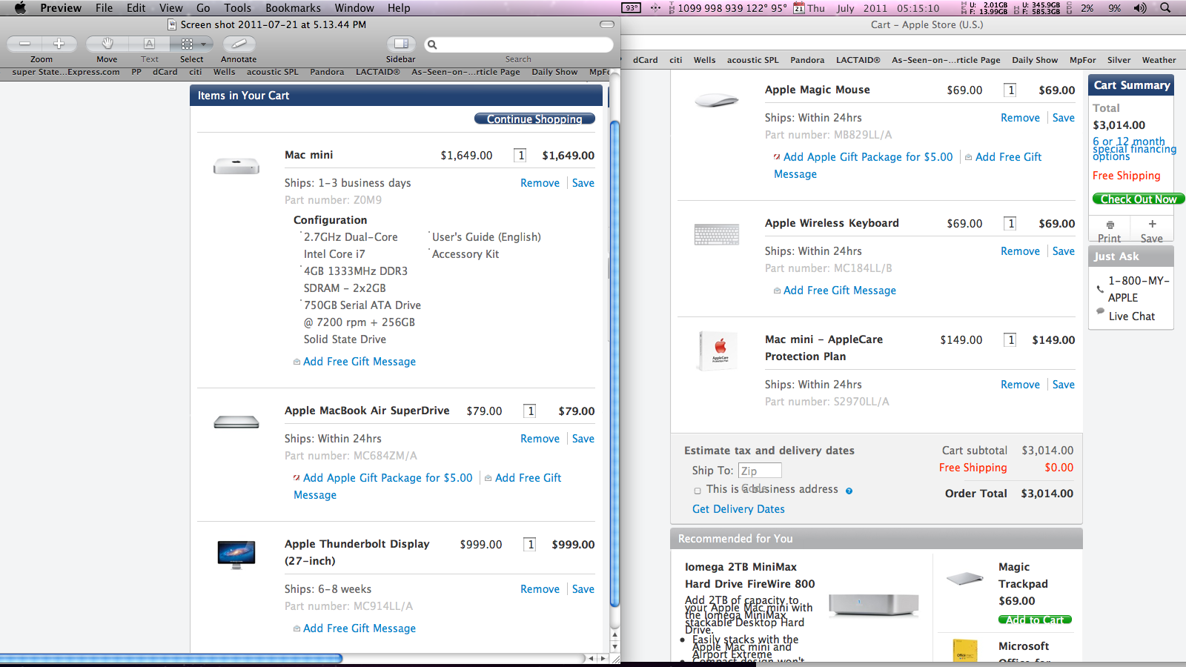Open the Window menu
Viewport: 1186px width, 667px height.
[x=354, y=8]
